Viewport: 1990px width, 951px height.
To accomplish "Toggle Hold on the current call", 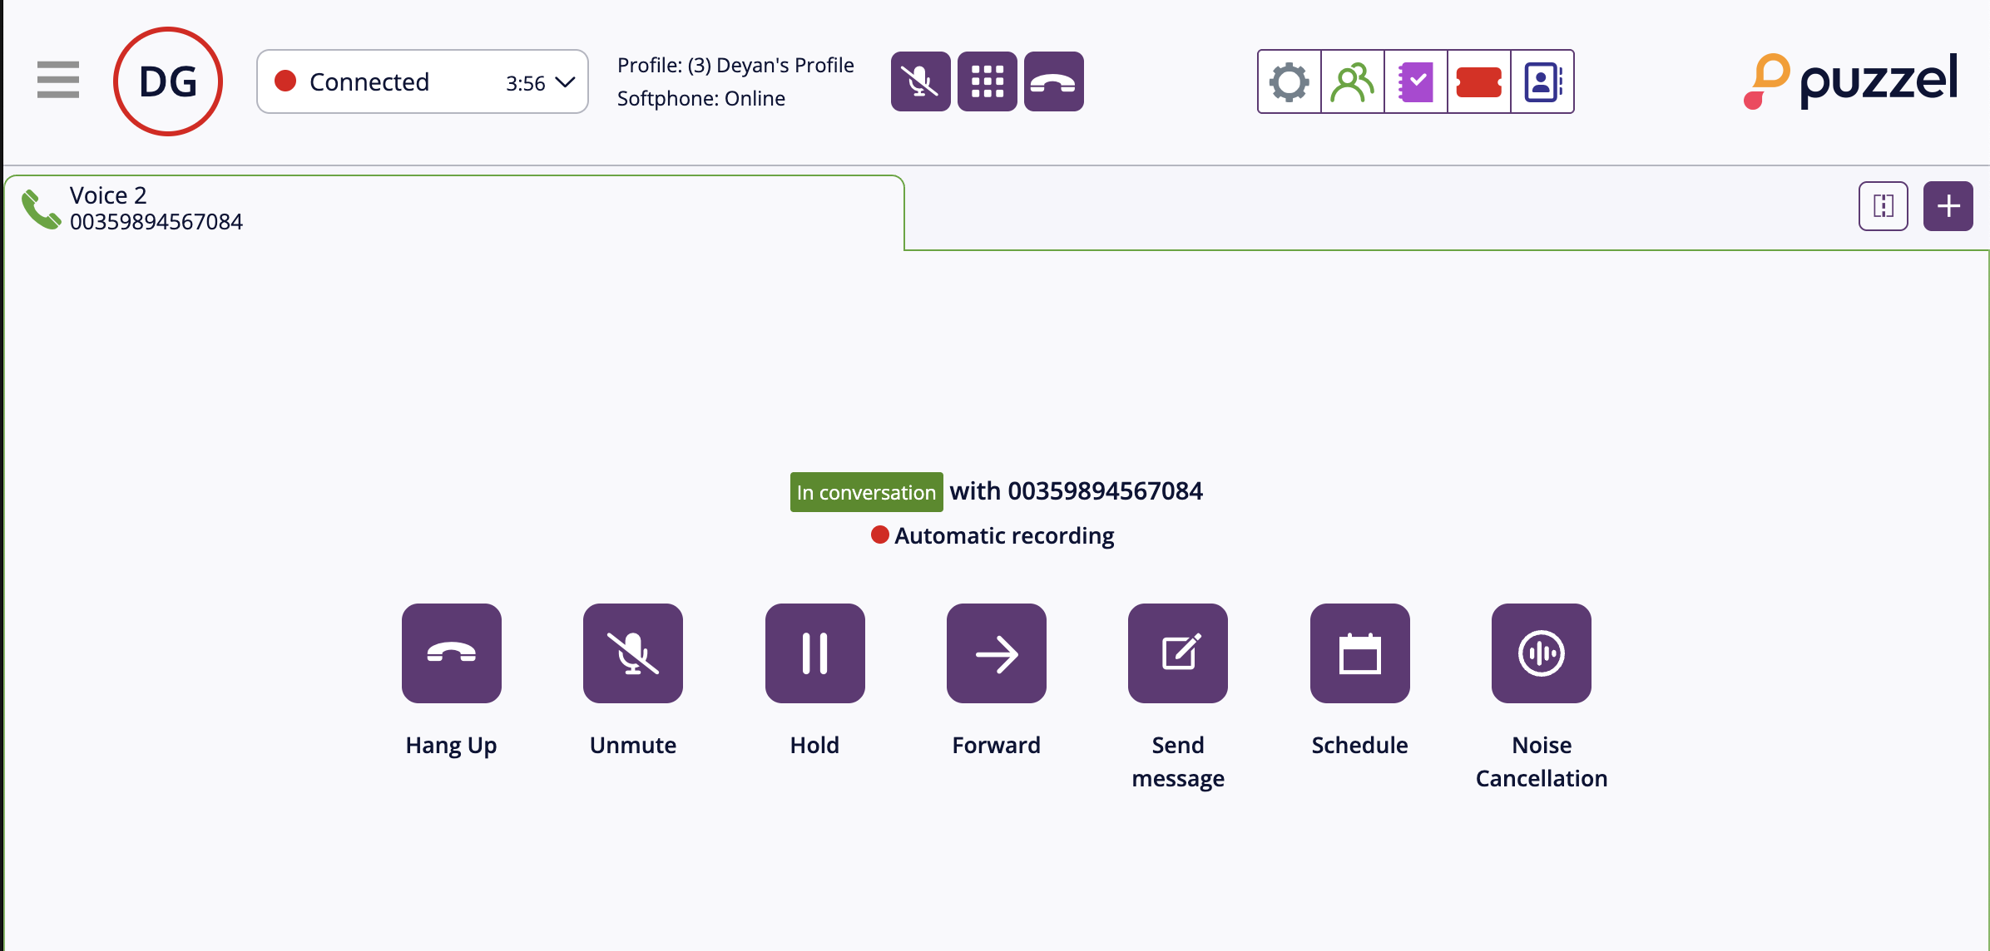I will pyautogui.click(x=814, y=653).
